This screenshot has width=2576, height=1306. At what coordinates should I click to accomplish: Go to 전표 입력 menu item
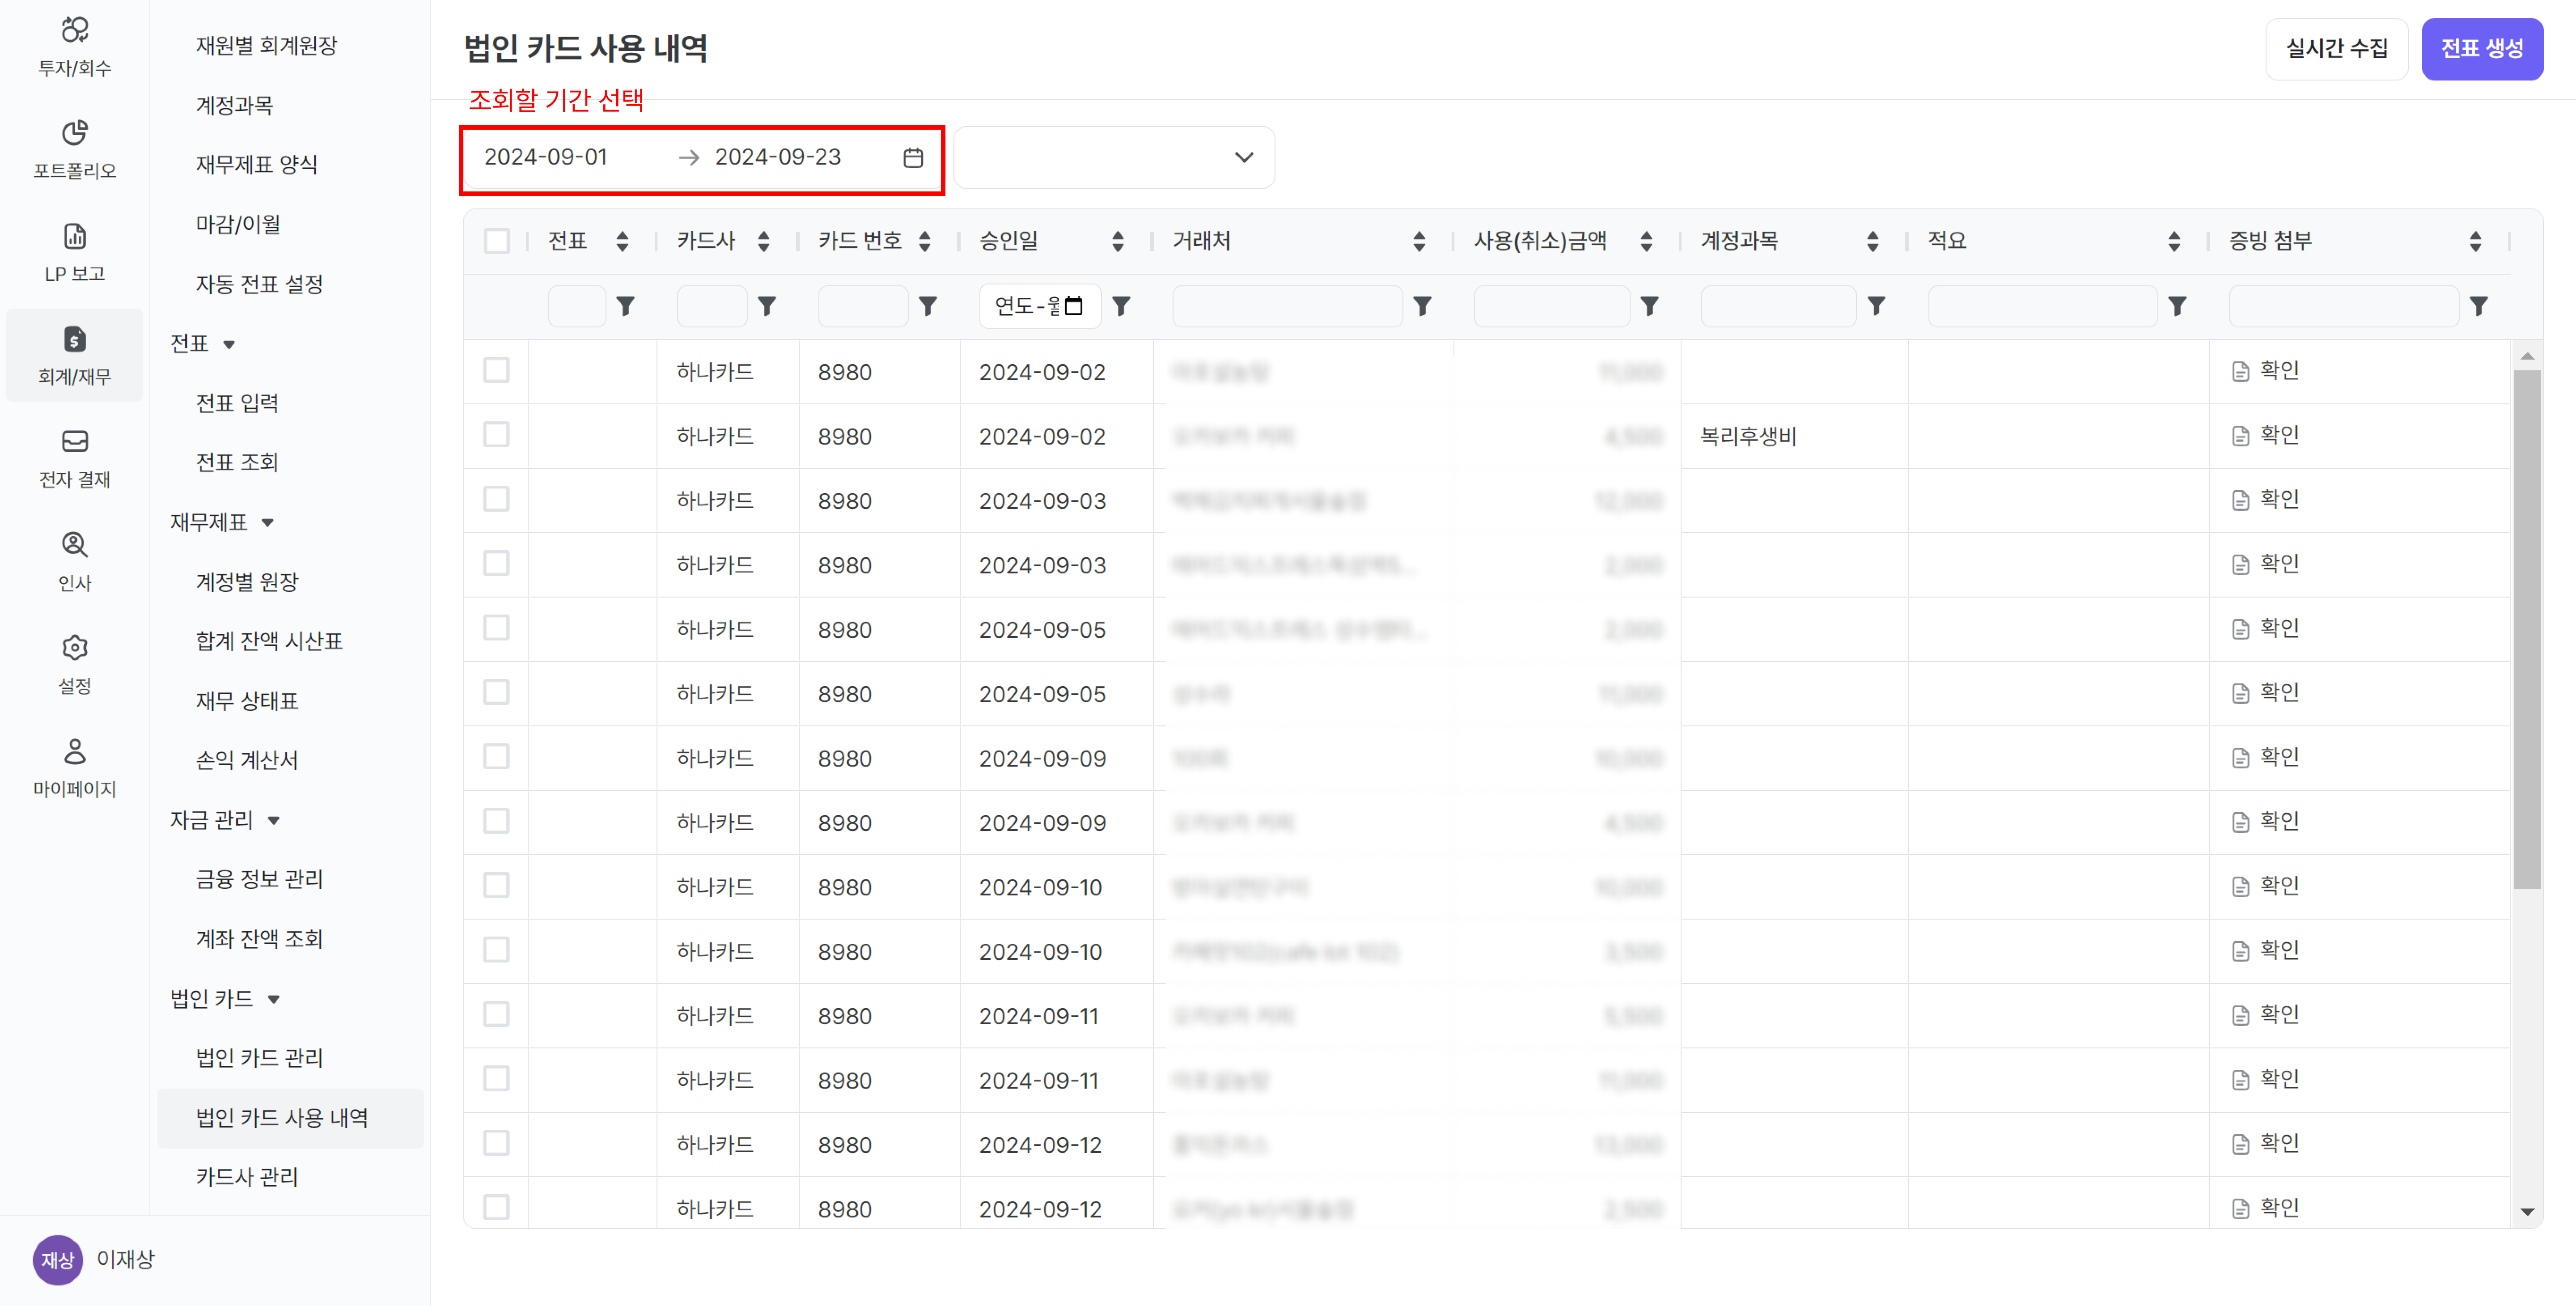(237, 403)
